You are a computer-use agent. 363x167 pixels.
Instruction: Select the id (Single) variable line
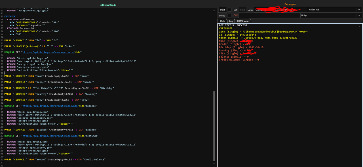(237, 35)
